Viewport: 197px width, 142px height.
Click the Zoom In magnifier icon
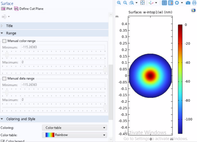119,3
